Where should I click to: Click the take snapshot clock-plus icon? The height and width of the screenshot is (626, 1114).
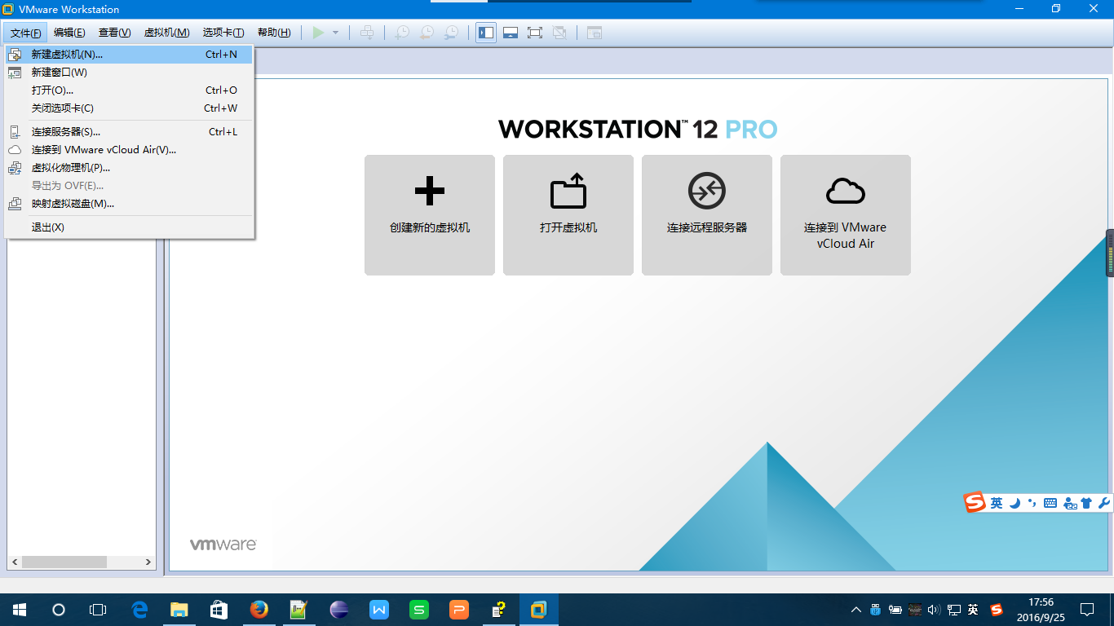point(402,33)
